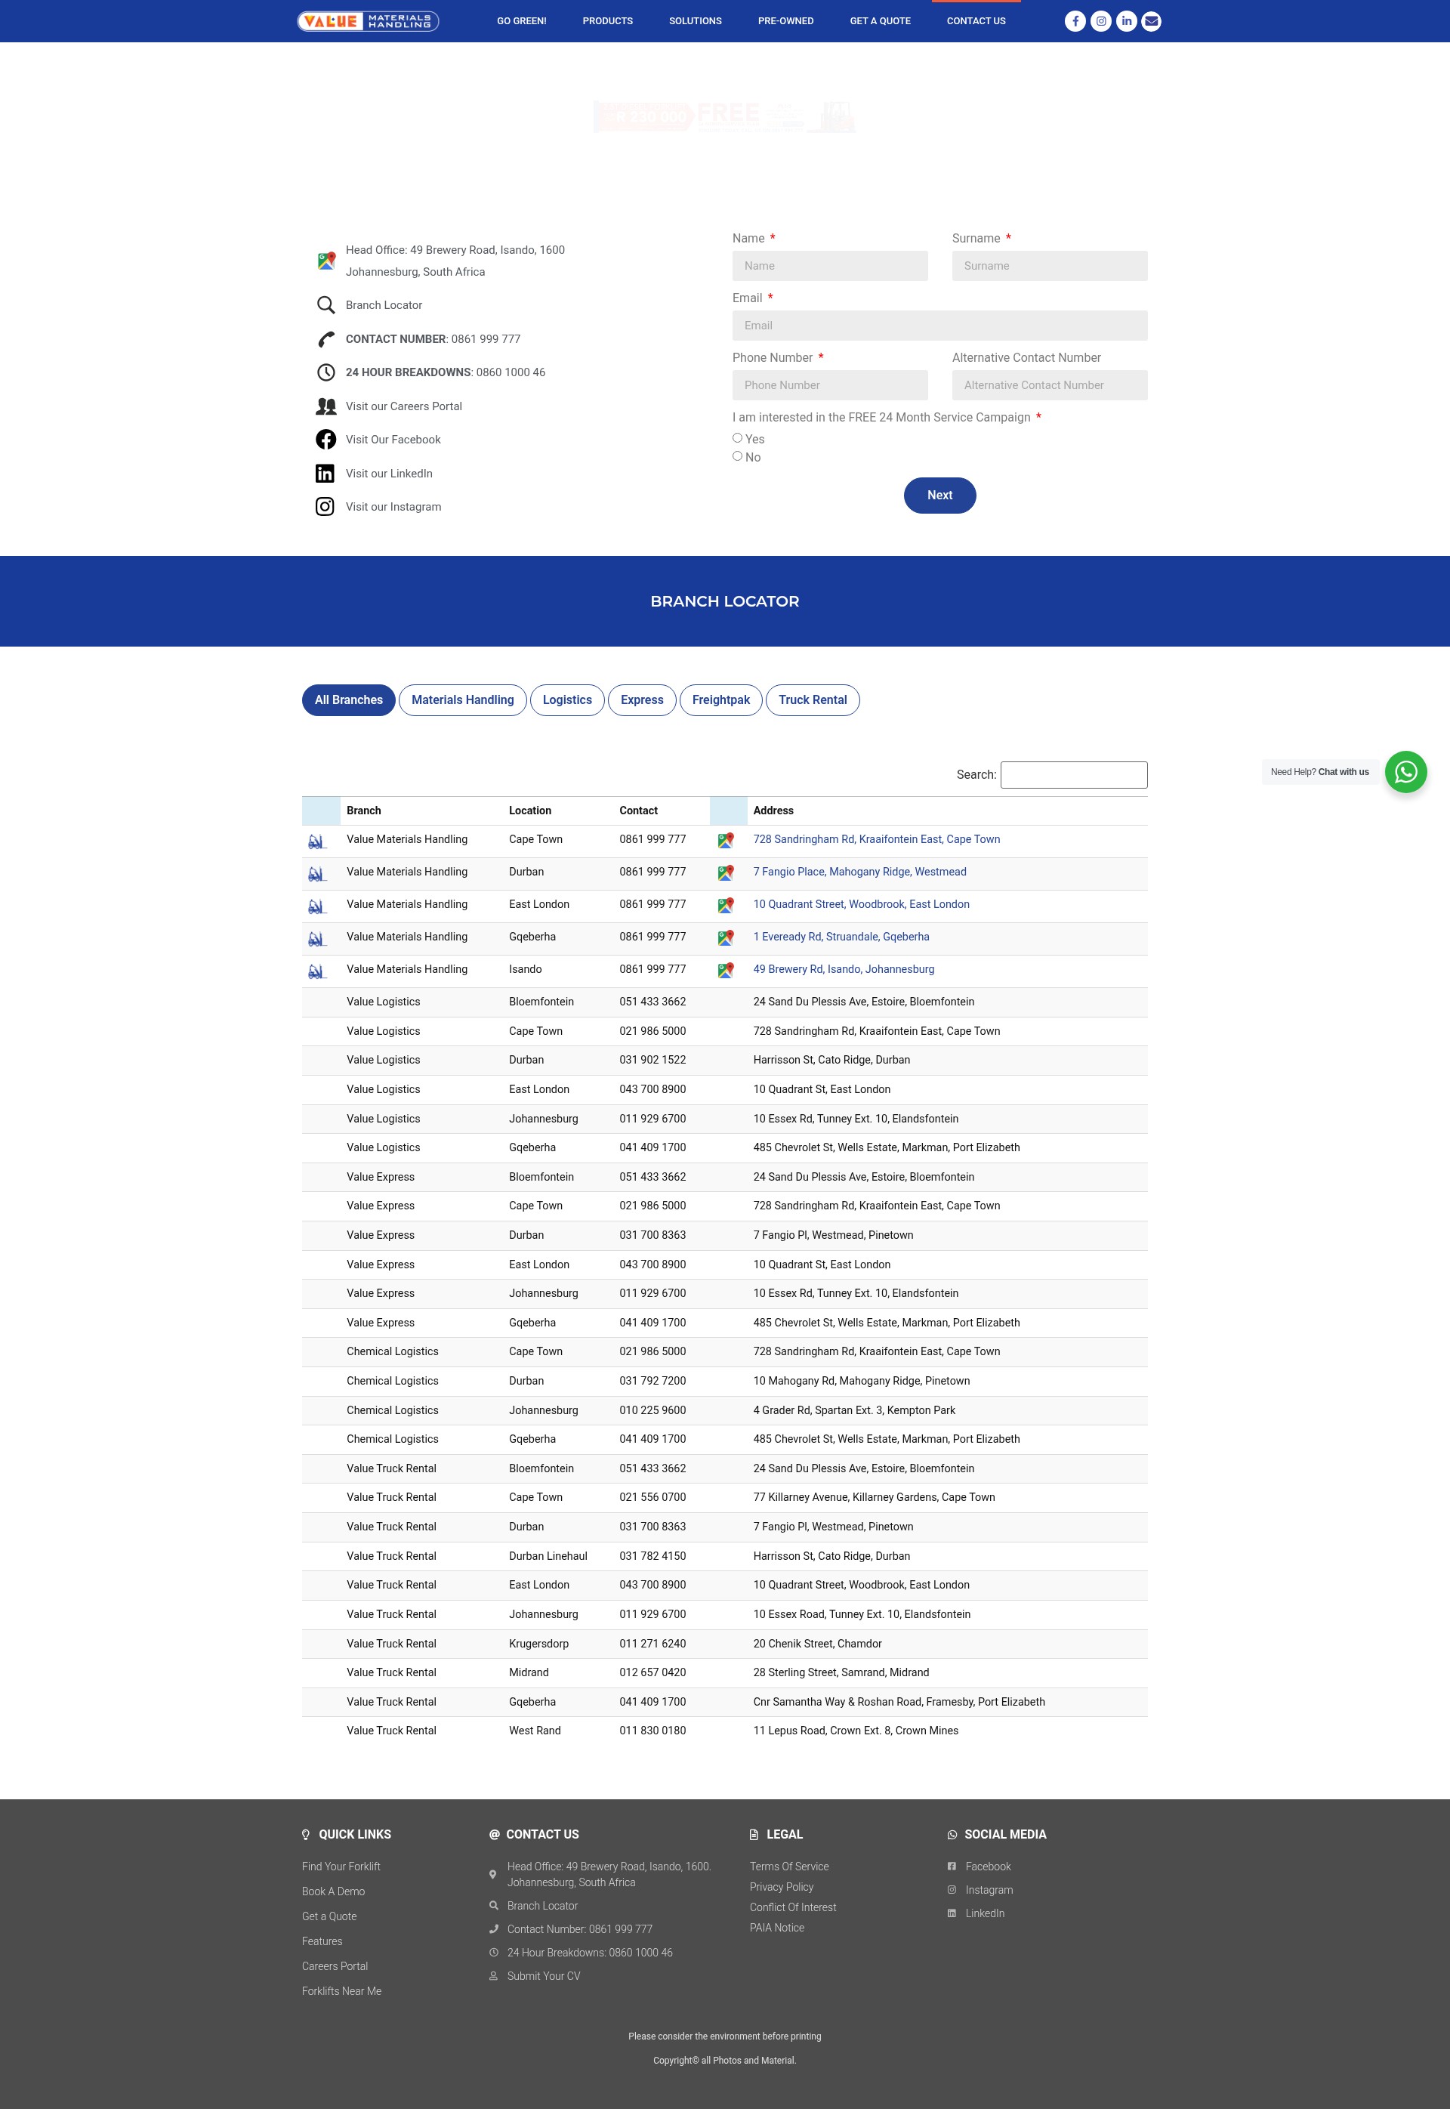The image size is (1450, 2109).
Task: Open LinkedIn icon in top header
Action: [x=1126, y=21]
